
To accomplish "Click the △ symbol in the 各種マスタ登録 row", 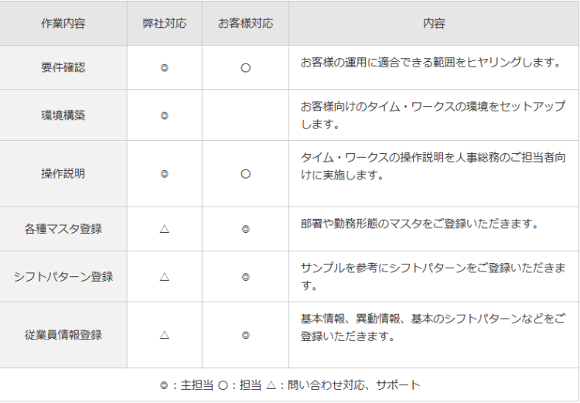I will tap(164, 229).
